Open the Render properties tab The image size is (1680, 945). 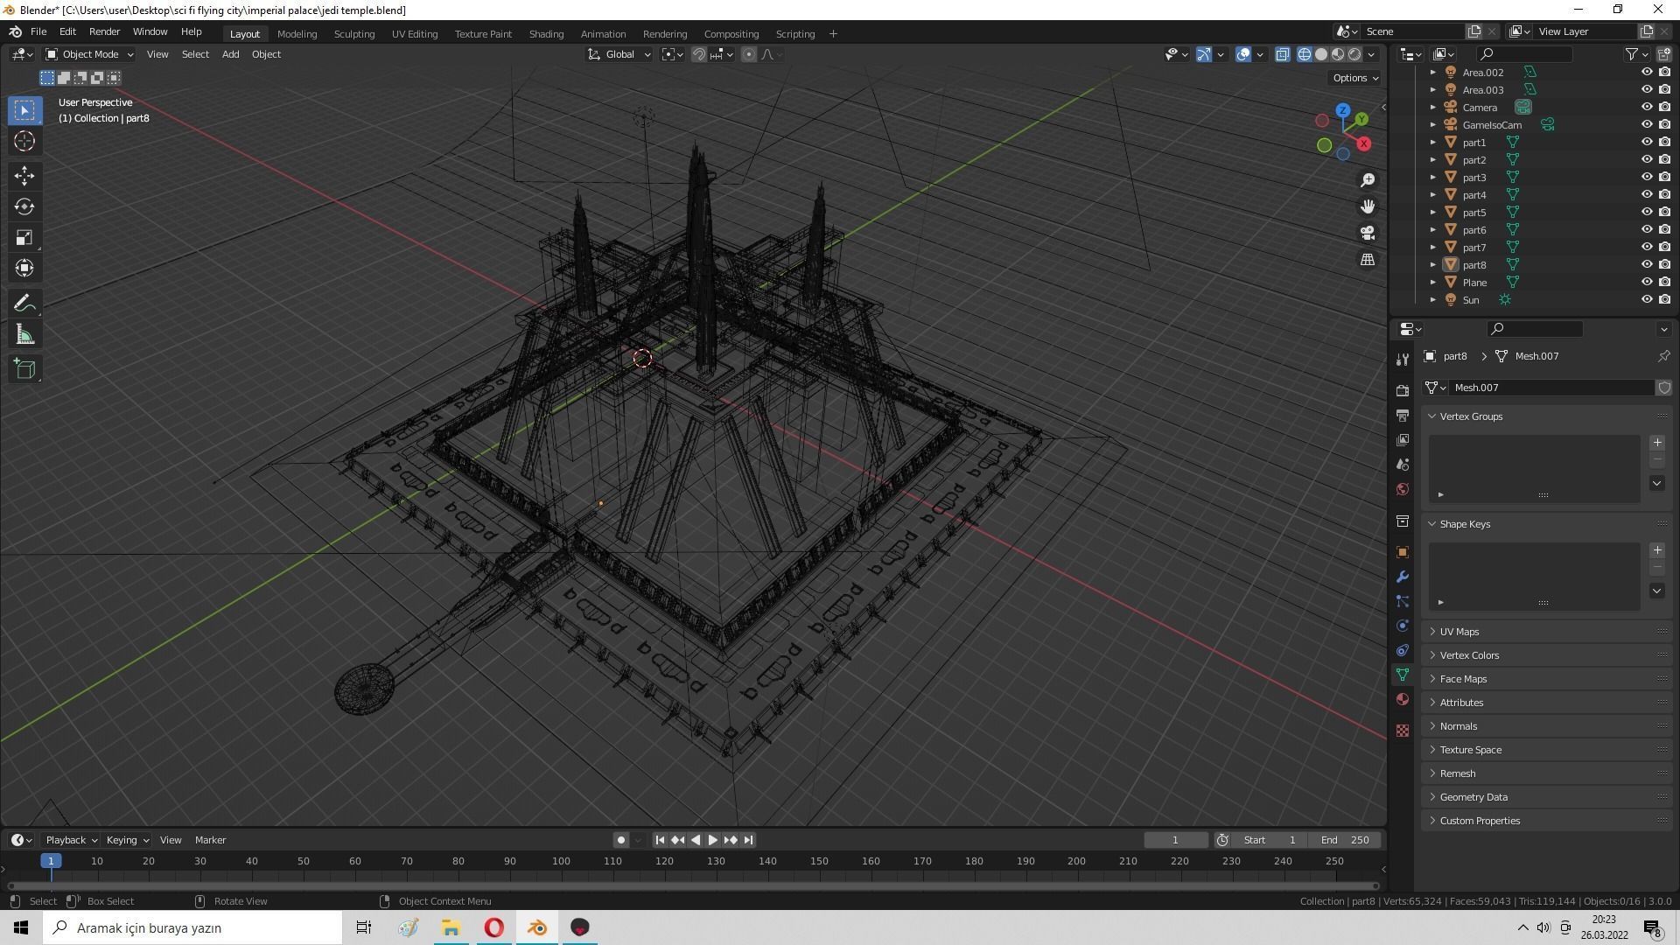click(1403, 390)
